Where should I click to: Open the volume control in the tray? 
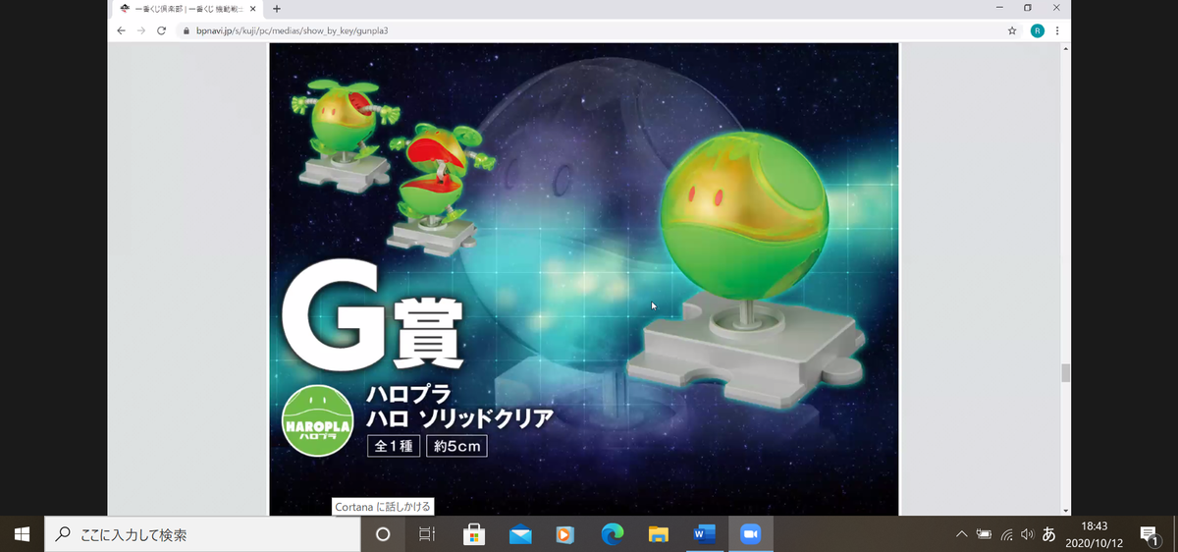pyautogui.click(x=1027, y=534)
